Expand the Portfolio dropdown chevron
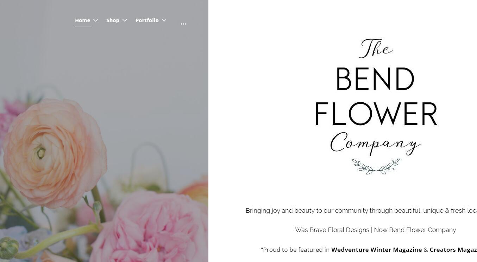 coord(164,20)
